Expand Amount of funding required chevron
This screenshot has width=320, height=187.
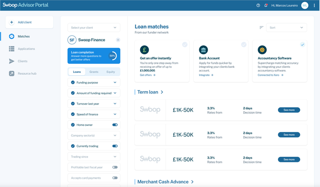click(x=115, y=93)
